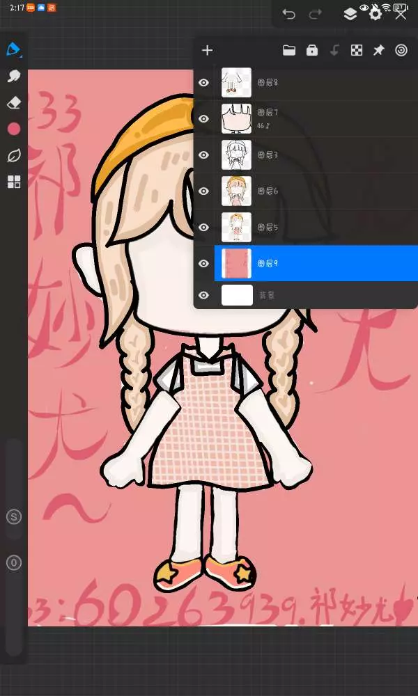
Task: Lock the selected layer with padlock icon
Action: tap(312, 50)
